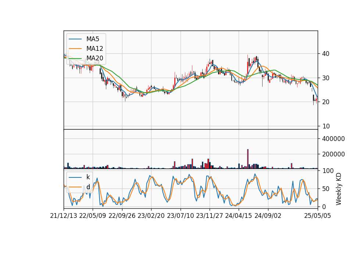Image resolution: width=353 pixels, height=254 pixels.
Task: Click the Weekly KD axis label
Action: [x=339, y=189]
